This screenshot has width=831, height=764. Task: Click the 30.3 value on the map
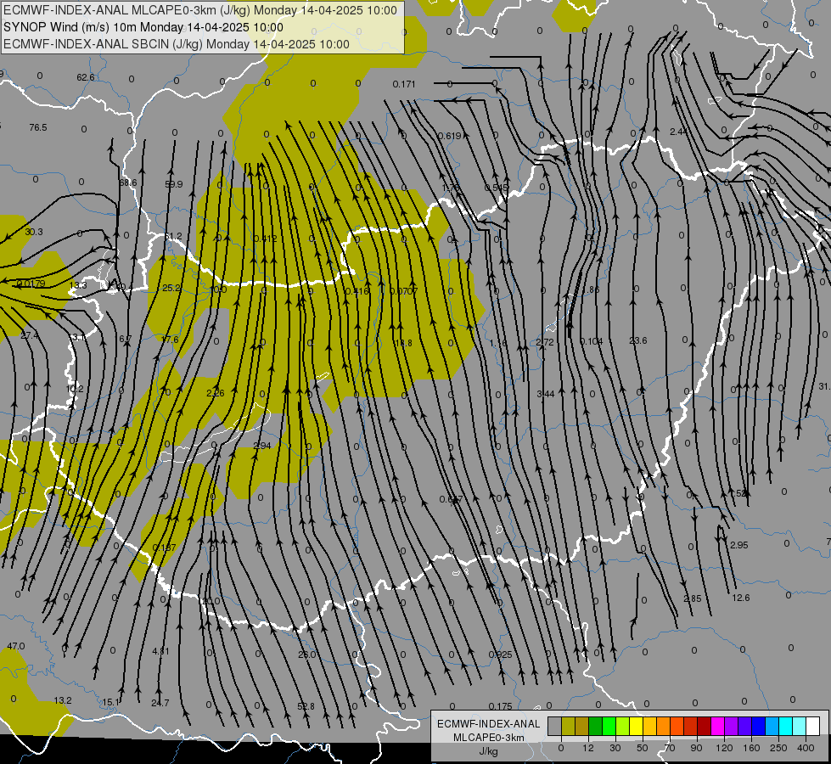(34, 233)
